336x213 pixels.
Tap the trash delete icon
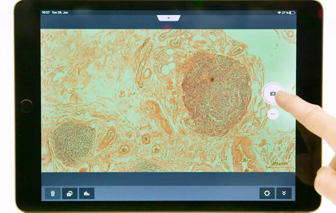[53, 194]
